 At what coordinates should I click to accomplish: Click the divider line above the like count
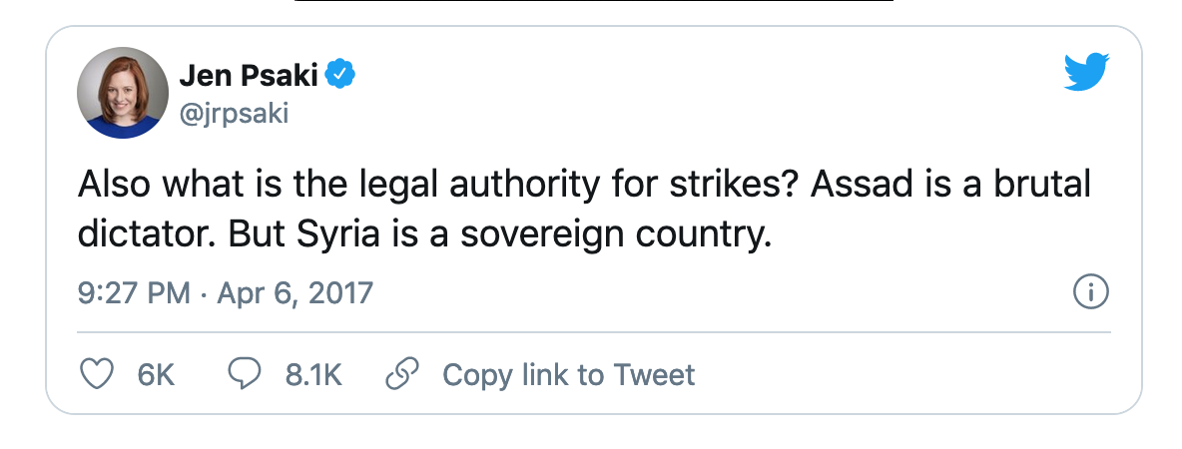pyautogui.click(x=593, y=331)
